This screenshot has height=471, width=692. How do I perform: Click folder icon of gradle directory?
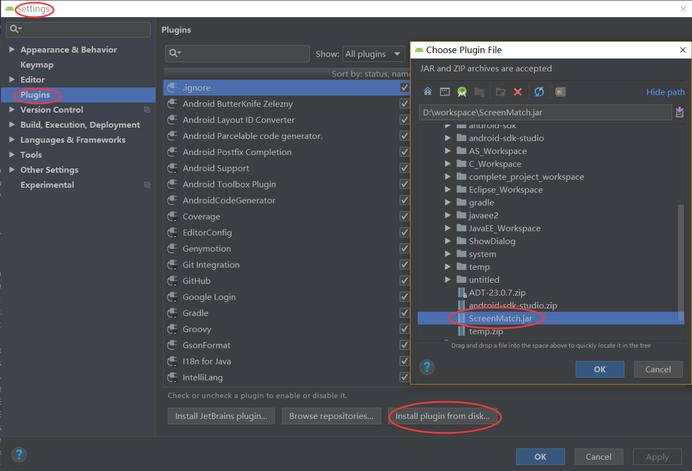(x=461, y=202)
